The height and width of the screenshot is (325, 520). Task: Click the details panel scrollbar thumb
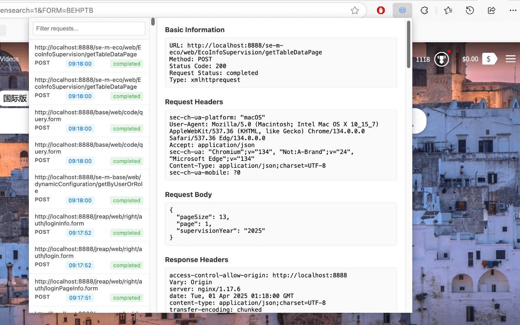pyautogui.click(x=408, y=44)
